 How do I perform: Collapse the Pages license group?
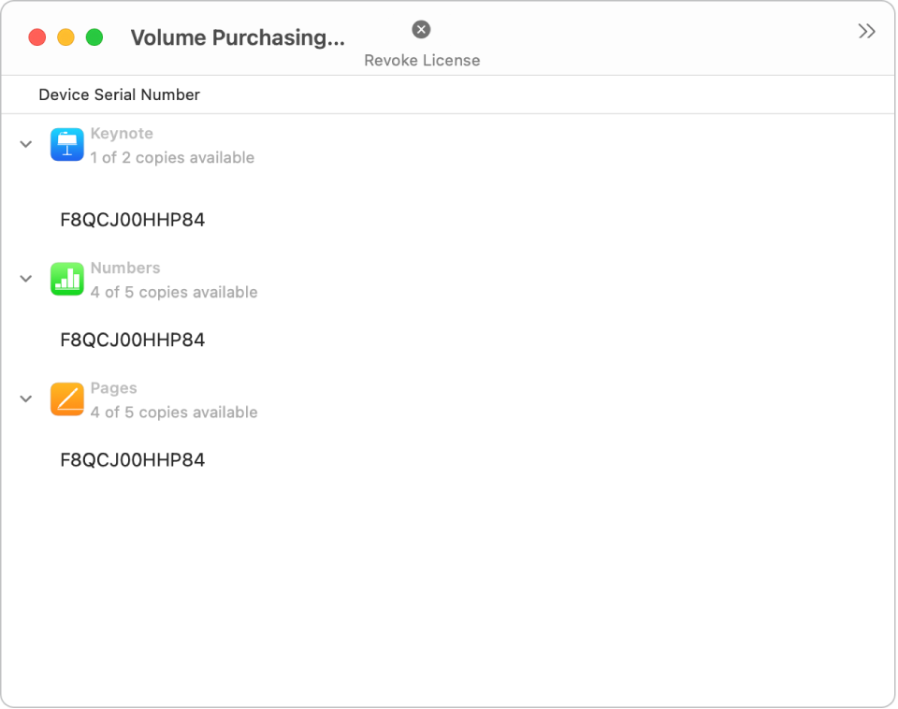[x=25, y=398]
